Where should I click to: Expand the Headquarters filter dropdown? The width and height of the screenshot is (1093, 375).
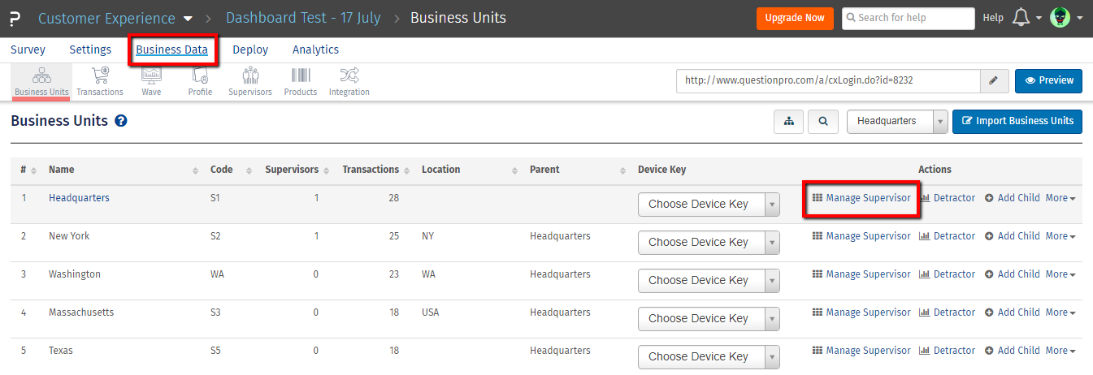click(x=897, y=121)
